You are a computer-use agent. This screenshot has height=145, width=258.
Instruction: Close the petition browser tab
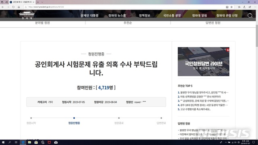click(x=33, y=2)
